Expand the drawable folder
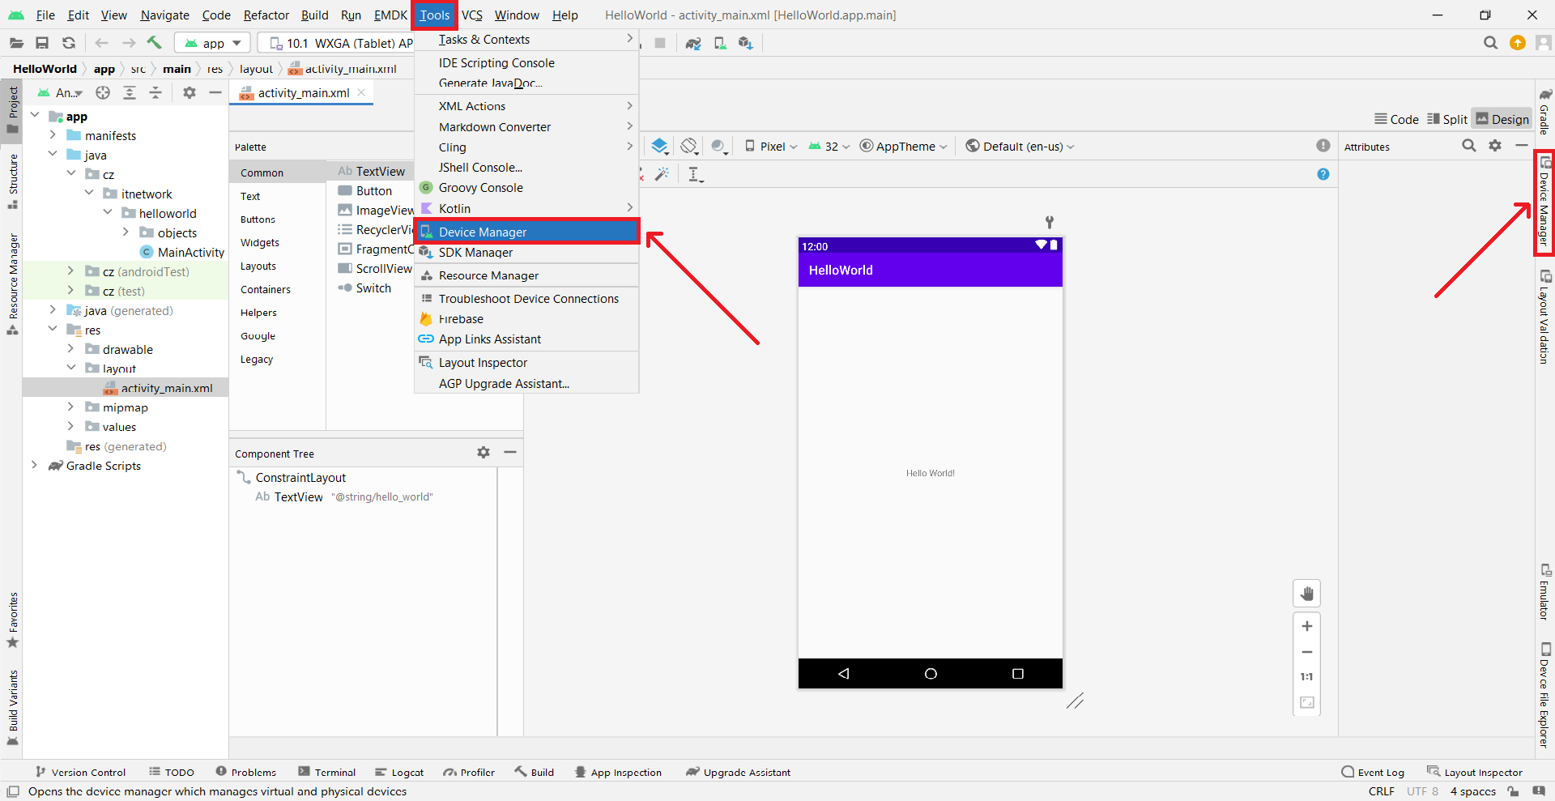 coord(70,349)
